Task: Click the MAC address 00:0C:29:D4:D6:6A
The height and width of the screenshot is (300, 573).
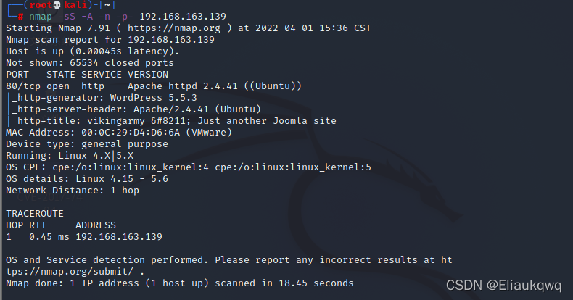Action: pyautogui.click(x=131, y=133)
